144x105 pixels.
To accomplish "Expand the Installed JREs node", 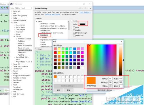I will [14, 57].
